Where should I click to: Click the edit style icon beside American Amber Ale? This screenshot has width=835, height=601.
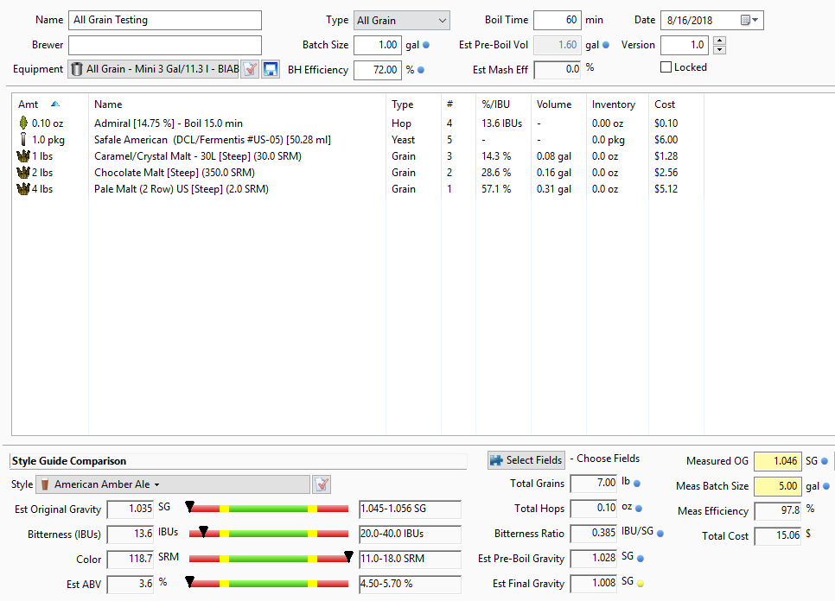[x=322, y=484]
